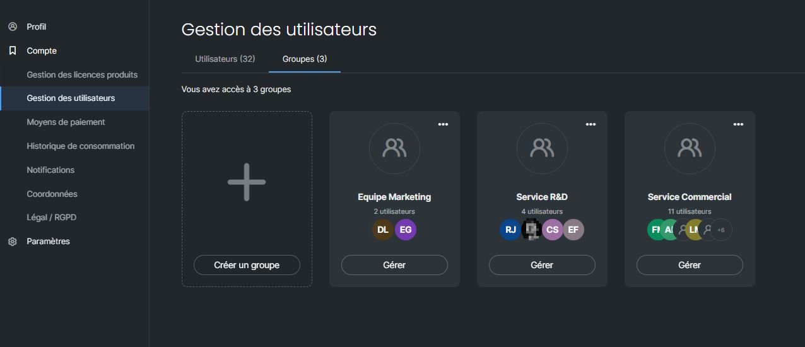
Task: Click the blue RJ user avatar
Action: tap(510, 230)
